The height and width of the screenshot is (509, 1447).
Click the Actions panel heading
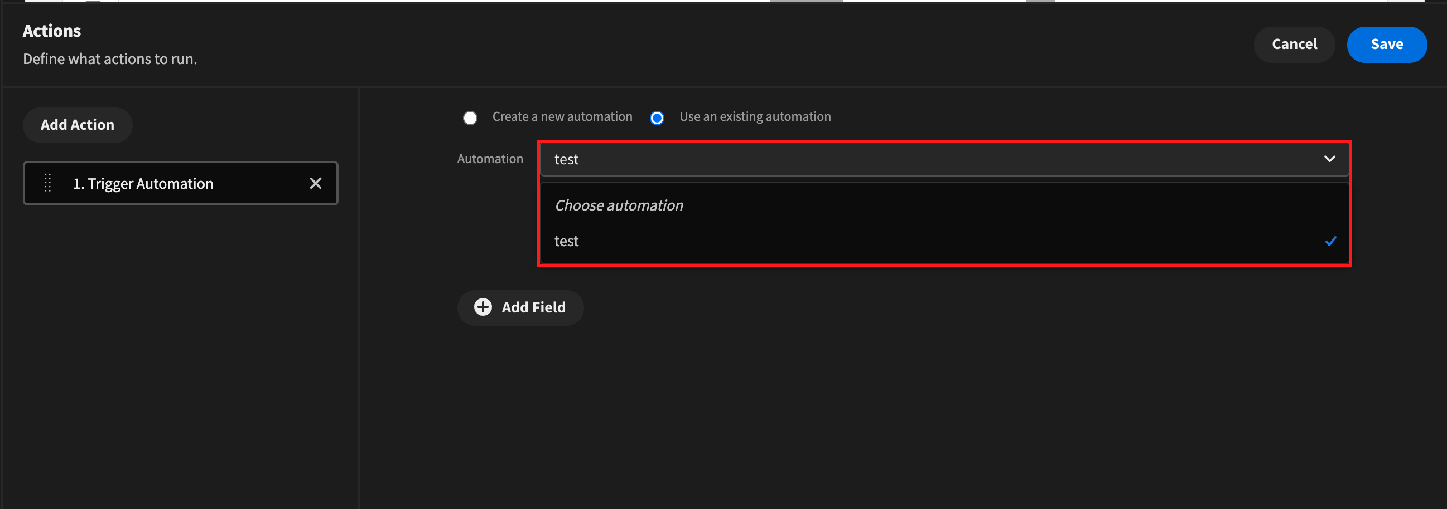pyautogui.click(x=52, y=30)
